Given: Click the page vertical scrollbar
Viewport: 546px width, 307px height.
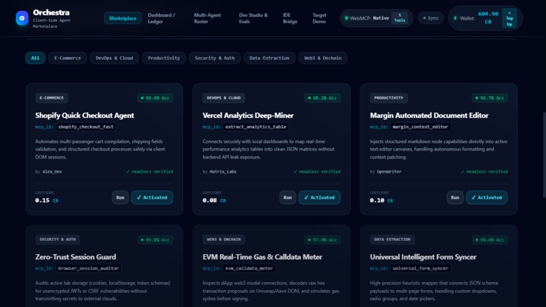Looking at the screenshot, I should [x=544, y=155].
